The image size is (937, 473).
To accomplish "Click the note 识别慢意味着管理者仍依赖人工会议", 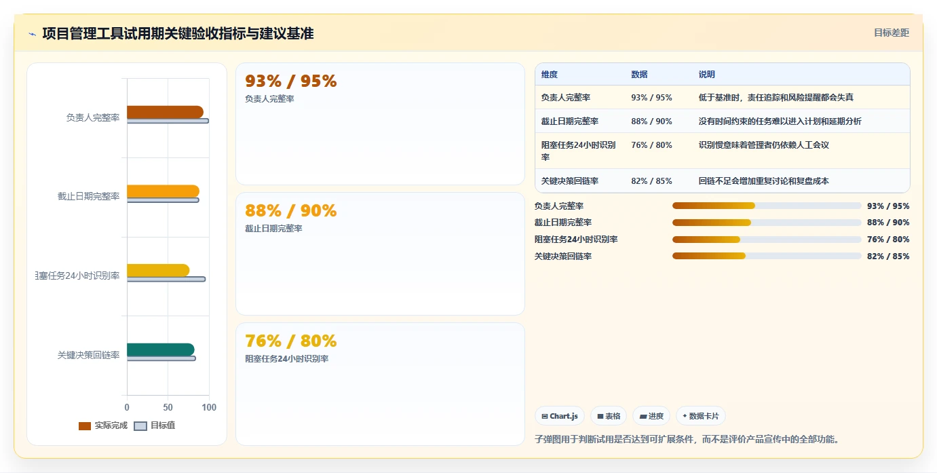I will click(x=764, y=145).
